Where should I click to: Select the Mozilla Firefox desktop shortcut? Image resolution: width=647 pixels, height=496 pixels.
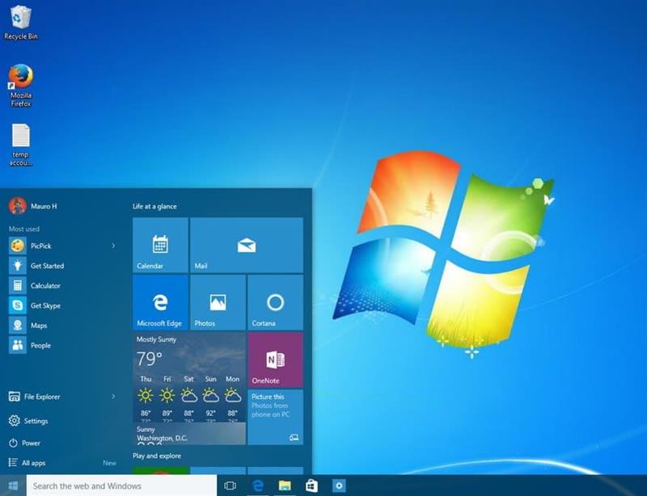21,79
